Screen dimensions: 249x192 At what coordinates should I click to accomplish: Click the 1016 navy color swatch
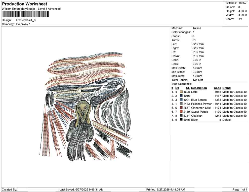pos(181,96)
